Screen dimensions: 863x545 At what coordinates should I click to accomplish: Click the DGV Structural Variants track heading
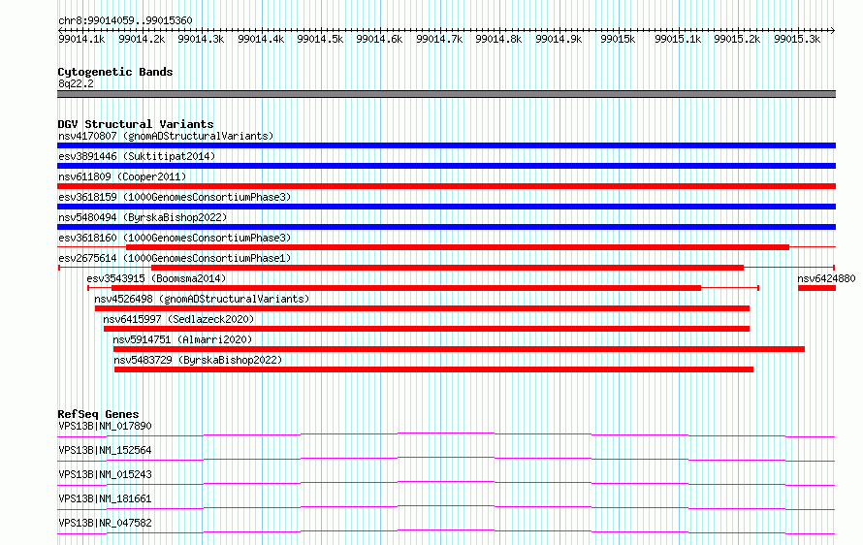click(136, 124)
